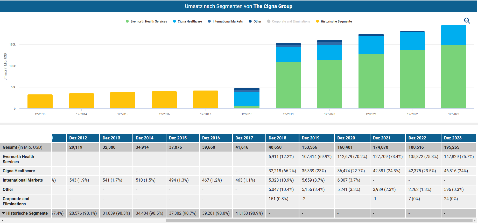Click the Dez 2013 column header
Screen dimensions: 478x224
pos(116,138)
